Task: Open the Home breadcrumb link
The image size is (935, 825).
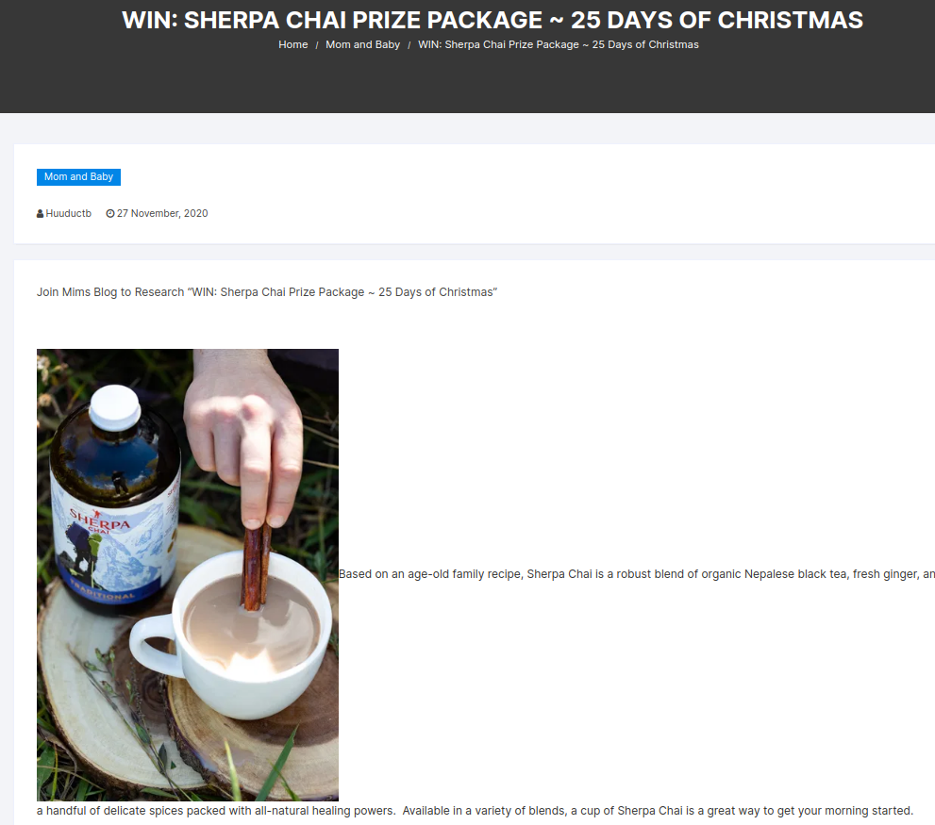Action: pos(292,44)
